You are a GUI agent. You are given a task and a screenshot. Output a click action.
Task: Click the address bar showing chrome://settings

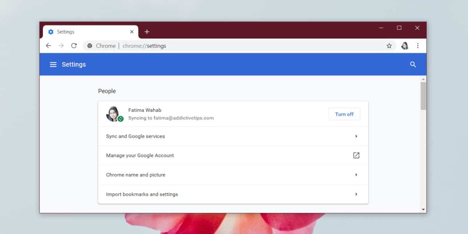(x=239, y=46)
